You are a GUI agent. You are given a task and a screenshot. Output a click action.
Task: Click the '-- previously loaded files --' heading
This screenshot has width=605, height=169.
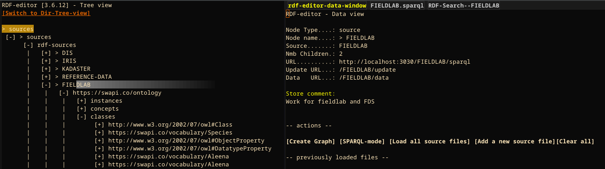coord(337,157)
